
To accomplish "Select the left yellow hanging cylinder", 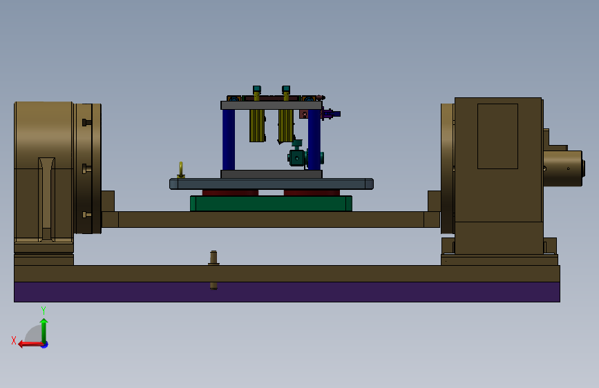I will (x=257, y=126).
